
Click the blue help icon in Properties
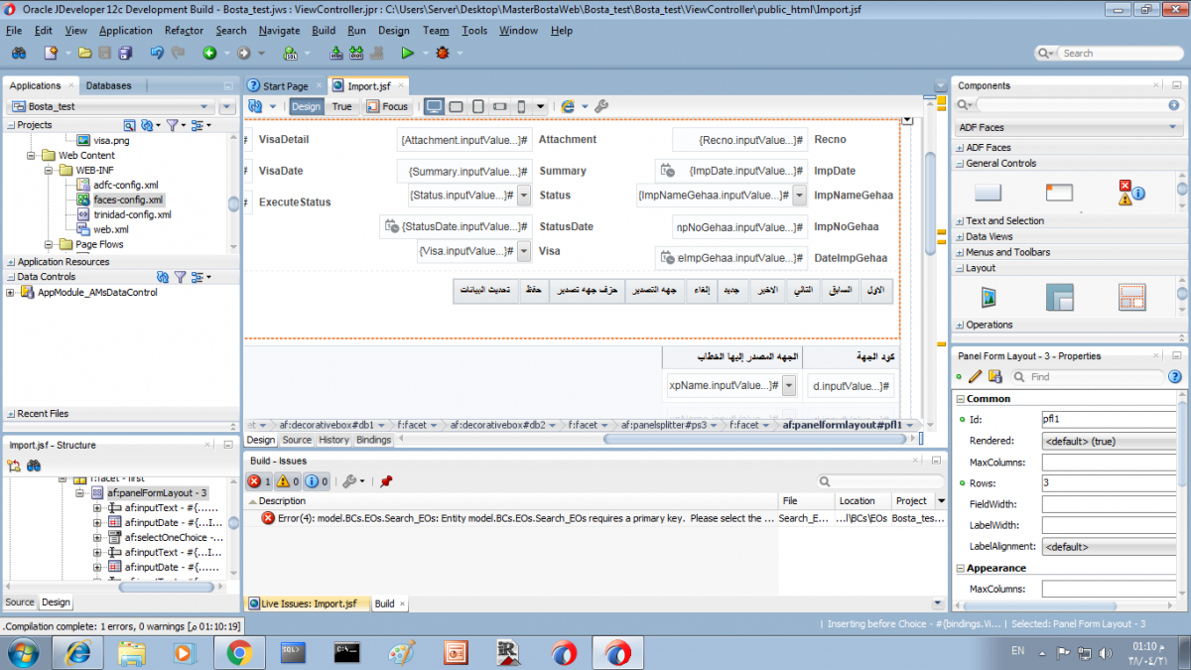click(1175, 377)
